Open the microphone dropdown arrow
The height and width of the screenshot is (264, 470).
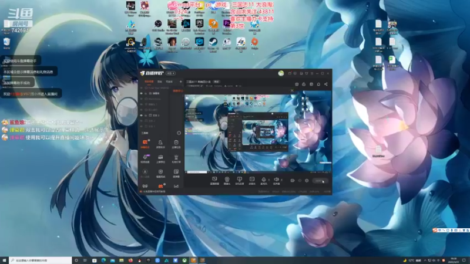point(268,180)
